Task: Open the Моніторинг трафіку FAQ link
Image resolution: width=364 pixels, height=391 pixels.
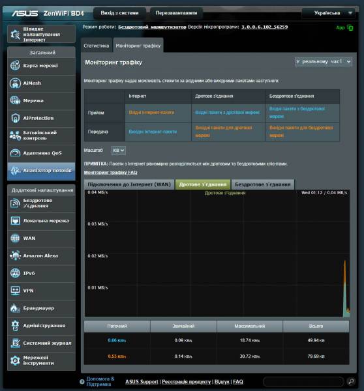Action: click(111, 173)
